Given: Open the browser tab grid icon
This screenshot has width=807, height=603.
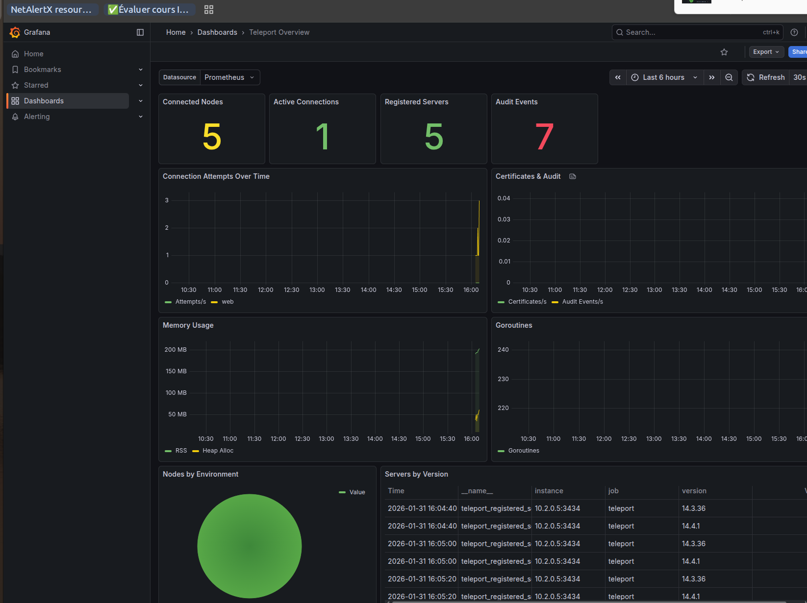Looking at the screenshot, I should 209,10.
